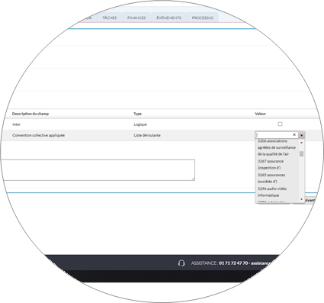Viewport: 324px width, 303px height.
Task: Clear the dropdown search with the X
Action: (x=294, y=134)
